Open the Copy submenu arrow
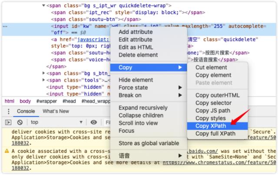The image size is (278, 175). click(180, 67)
